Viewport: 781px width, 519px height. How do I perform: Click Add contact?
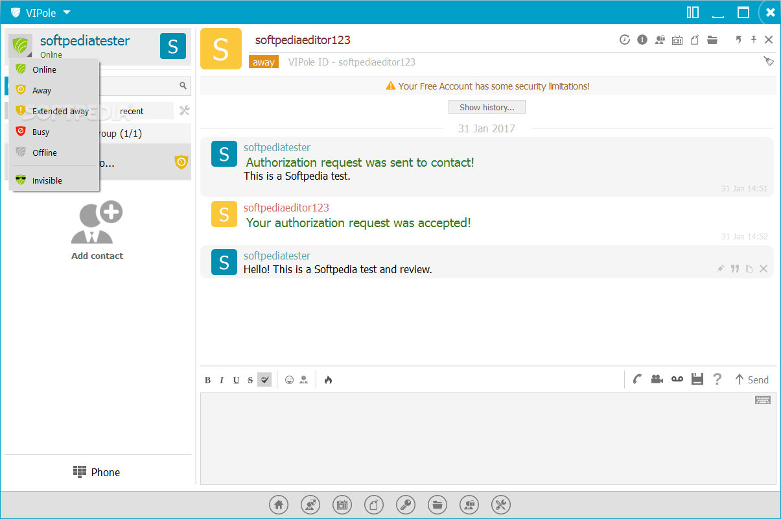click(97, 231)
